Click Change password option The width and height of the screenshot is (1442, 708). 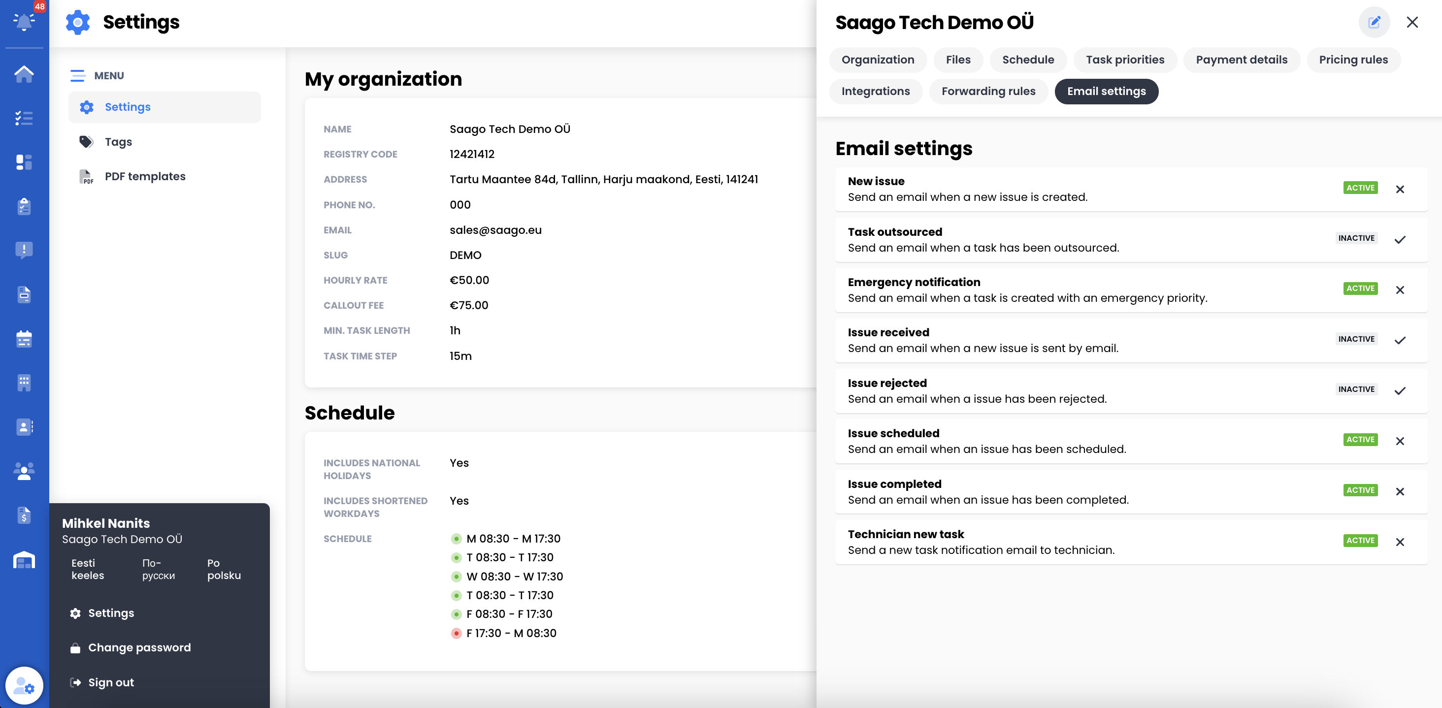pyautogui.click(x=139, y=647)
